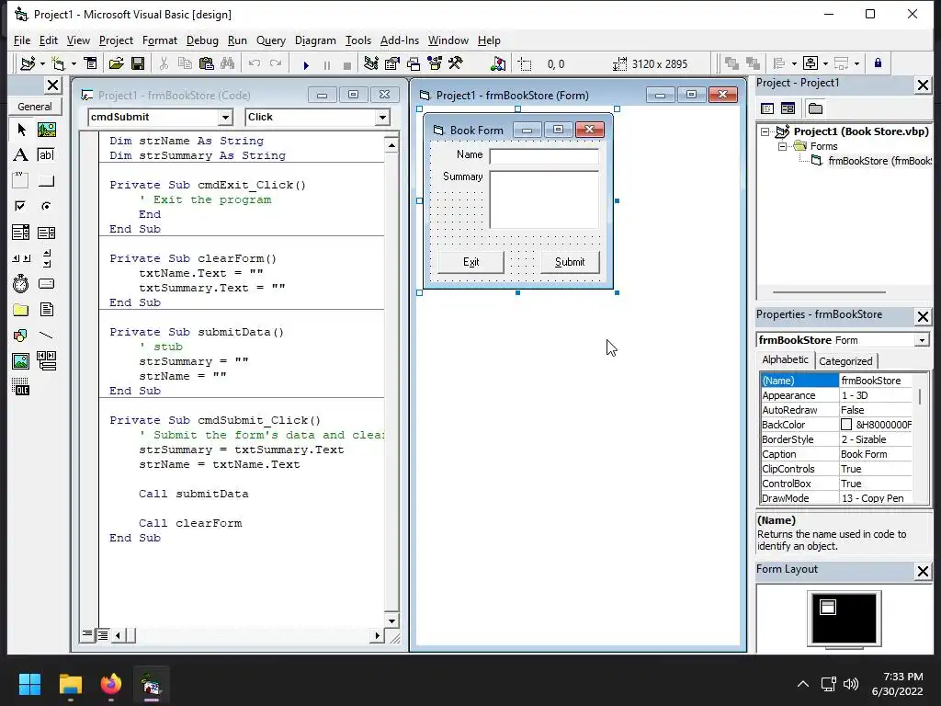Switch to the Categorized properties tab
The image size is (941, 706).
tap(845, 360)
